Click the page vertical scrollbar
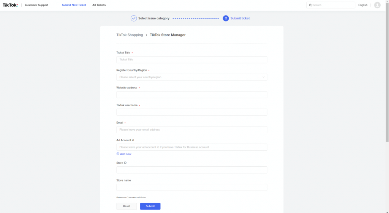 (x=387, y=72)
